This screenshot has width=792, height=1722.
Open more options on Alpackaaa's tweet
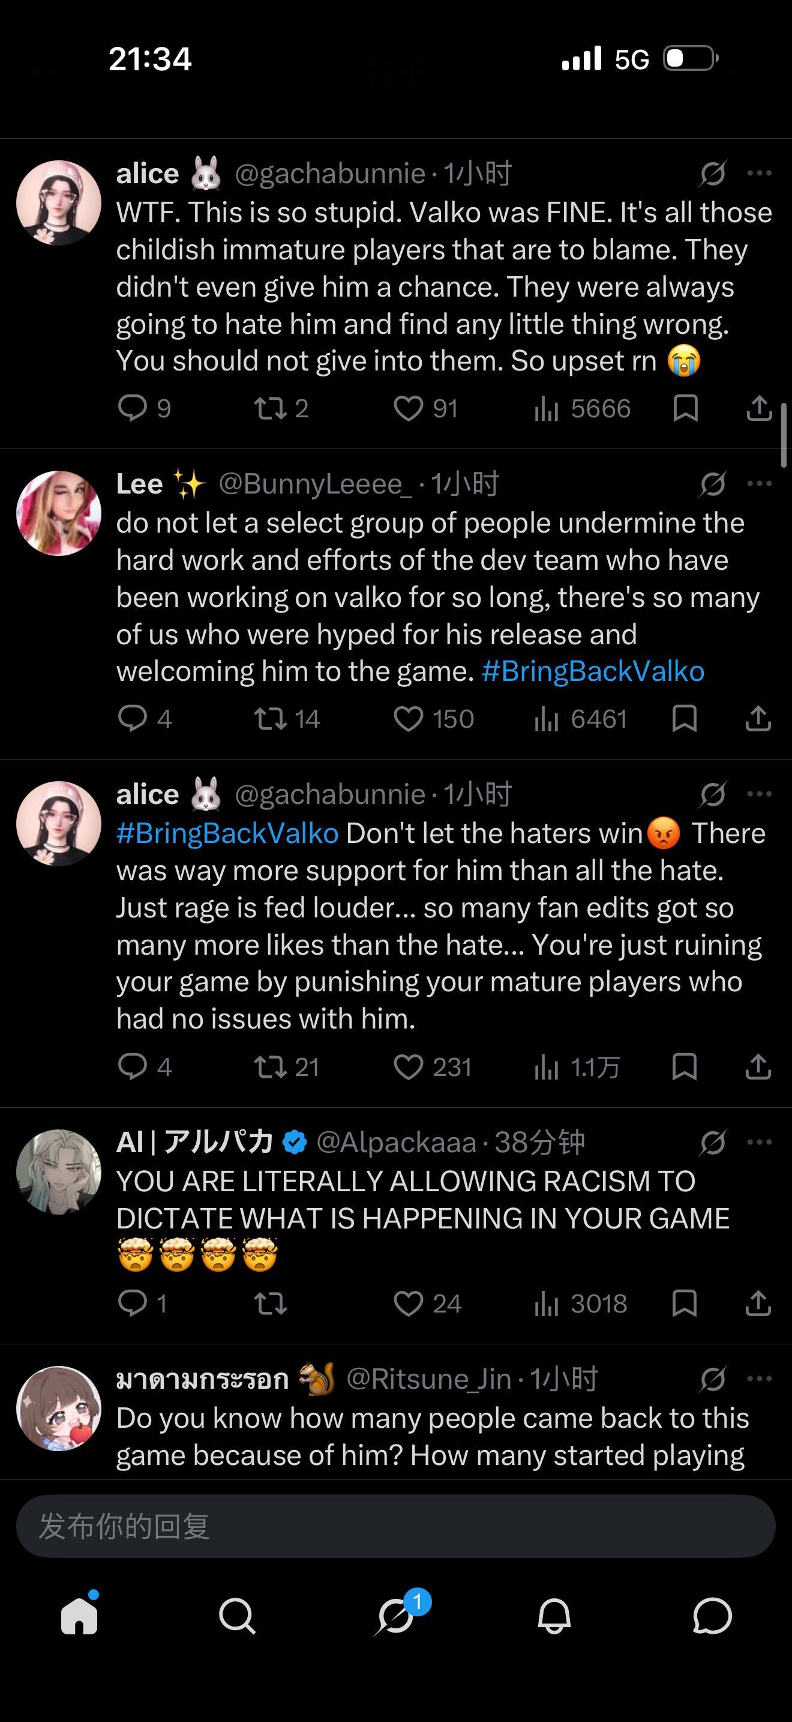[759, 1142]
